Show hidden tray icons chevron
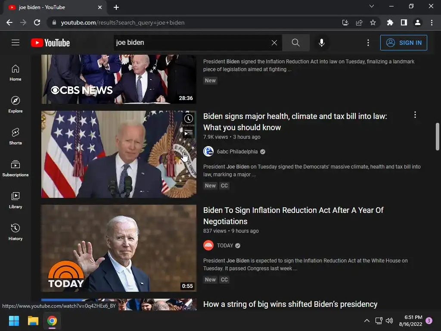Screen dimensions: 441x331 367,321
